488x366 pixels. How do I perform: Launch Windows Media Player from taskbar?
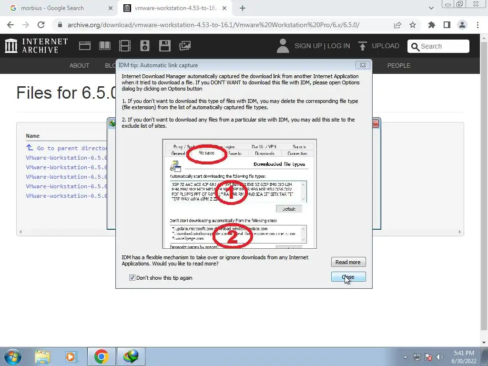71,356
